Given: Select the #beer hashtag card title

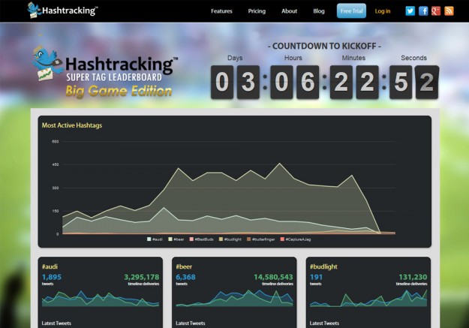Looking at the screenshot, I should tap(184, 266).
